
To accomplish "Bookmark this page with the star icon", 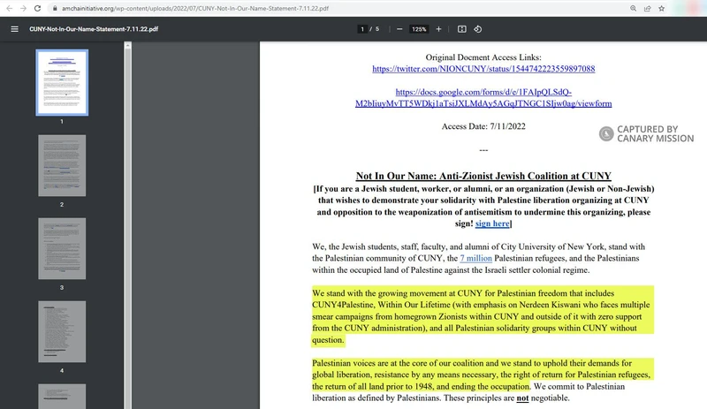I will pyautogui.click(x=661, y=8).
